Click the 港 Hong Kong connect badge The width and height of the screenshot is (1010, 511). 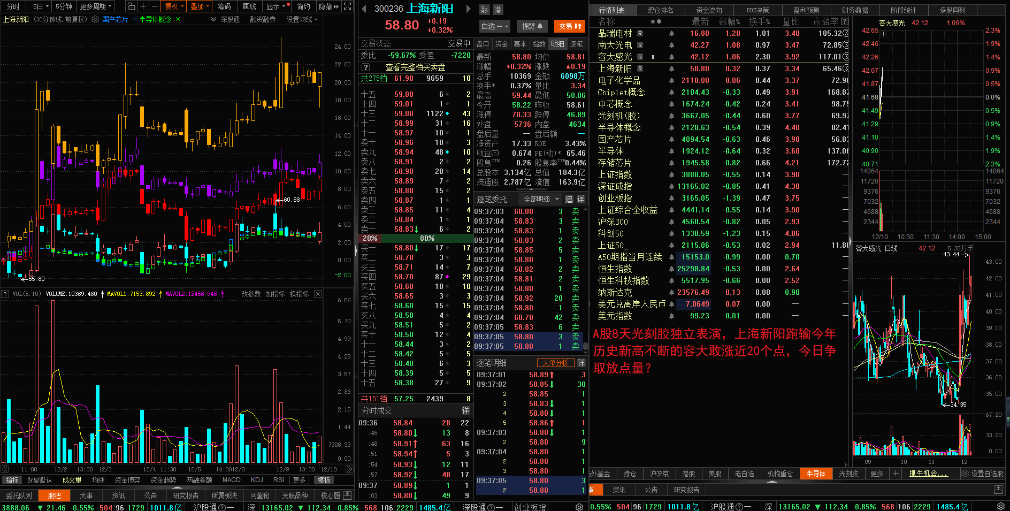click(497, 10)
